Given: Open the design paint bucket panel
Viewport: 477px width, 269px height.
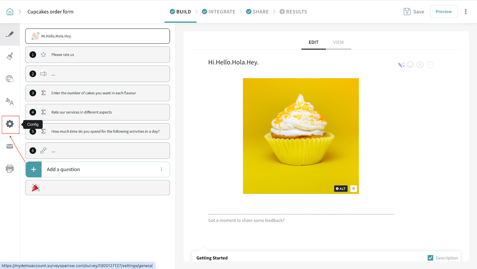Looking at the screenshot, I should tap(10, 56).
